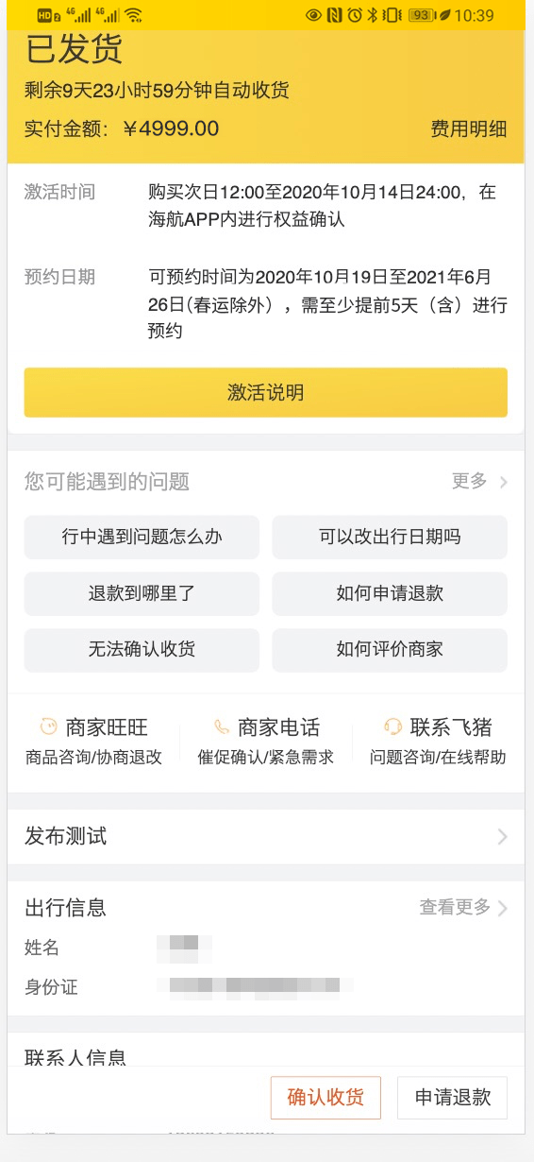The image size is (534, 1162).
Task: Tap the yellow 激活说明 button
Action: (266, 392)
